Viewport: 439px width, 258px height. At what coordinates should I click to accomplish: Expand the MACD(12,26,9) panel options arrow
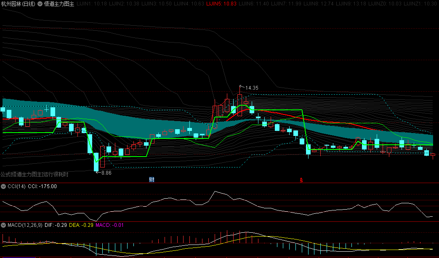click(3, 225)
